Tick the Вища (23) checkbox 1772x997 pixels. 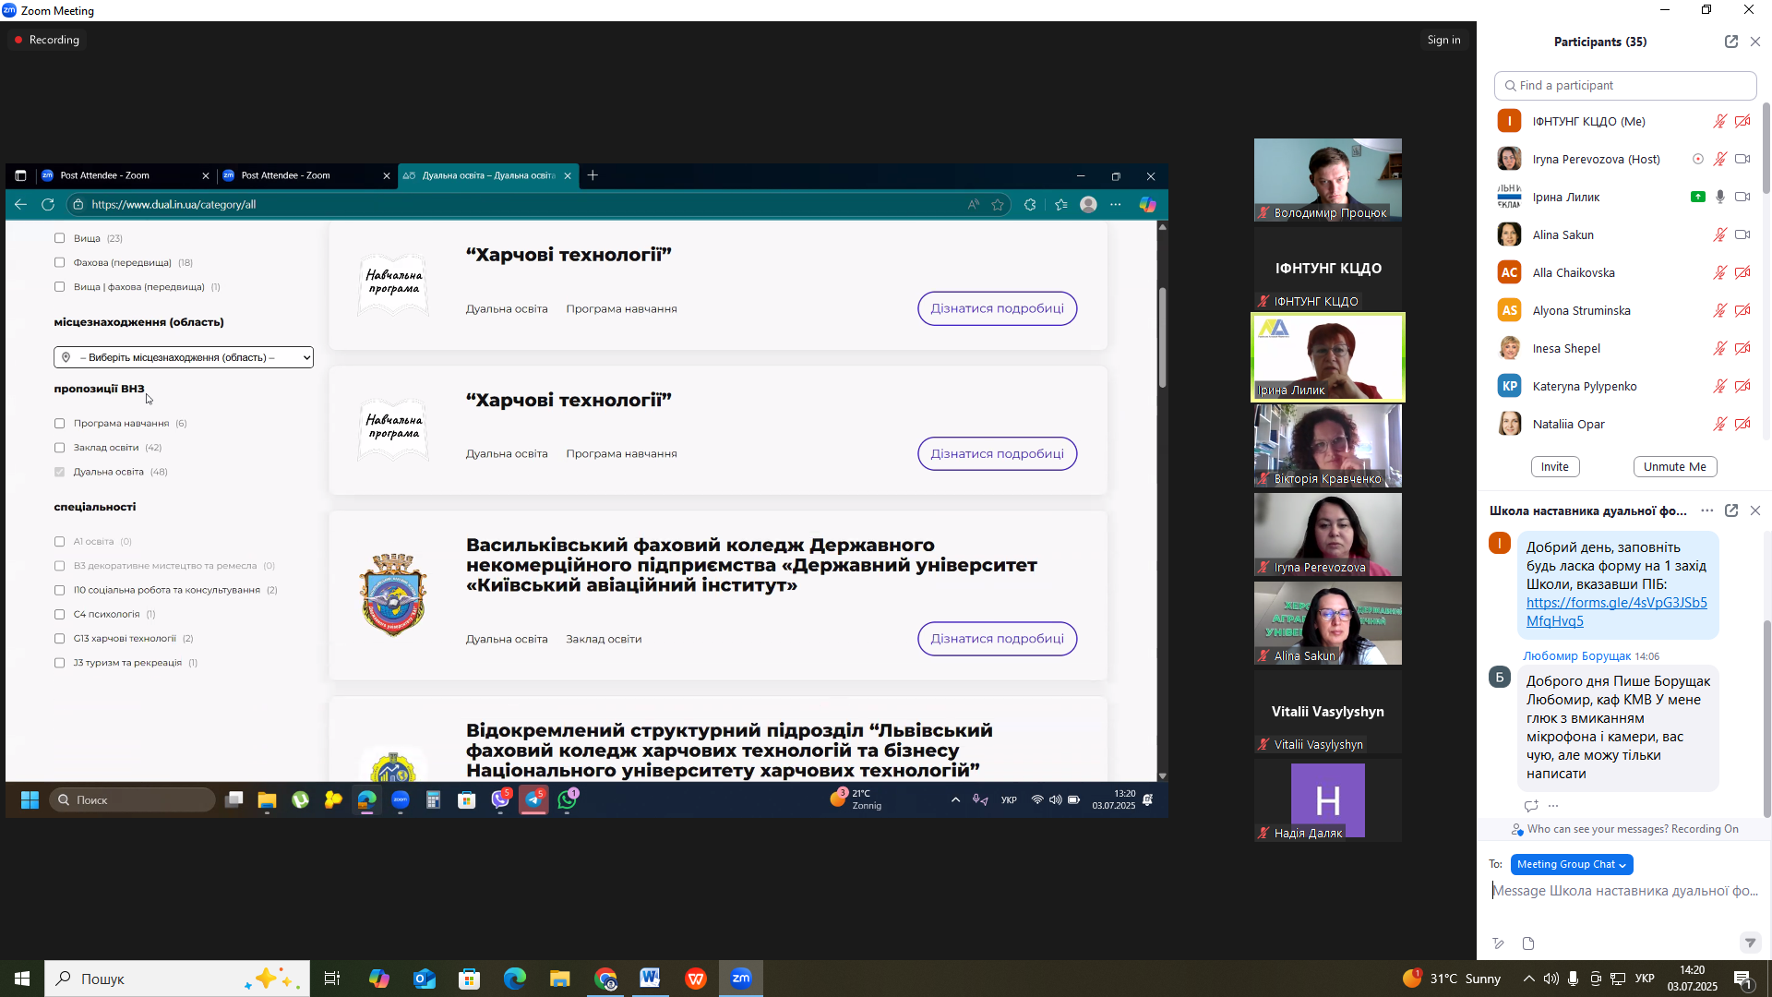(x=60, y=238)
